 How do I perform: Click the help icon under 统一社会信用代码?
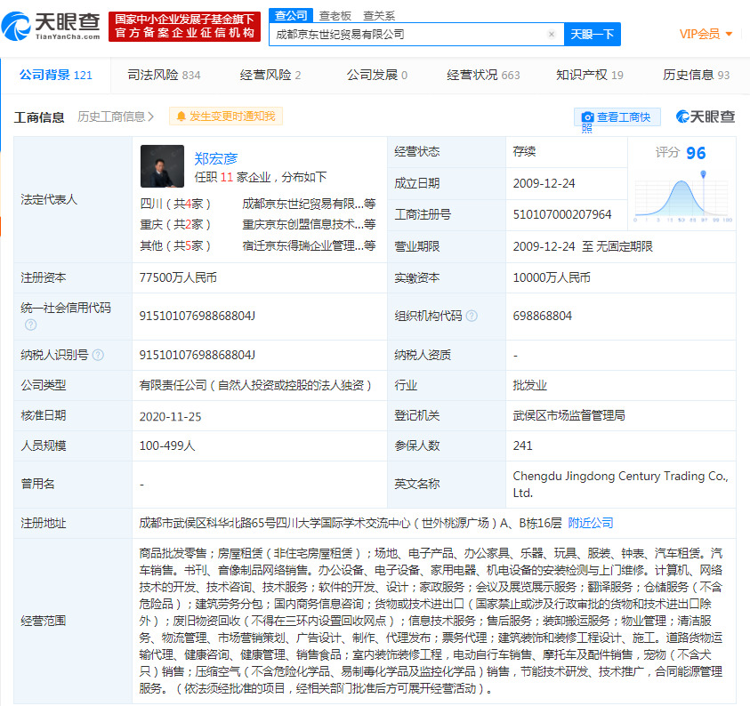pyautogui.click(x=30, y=325)
